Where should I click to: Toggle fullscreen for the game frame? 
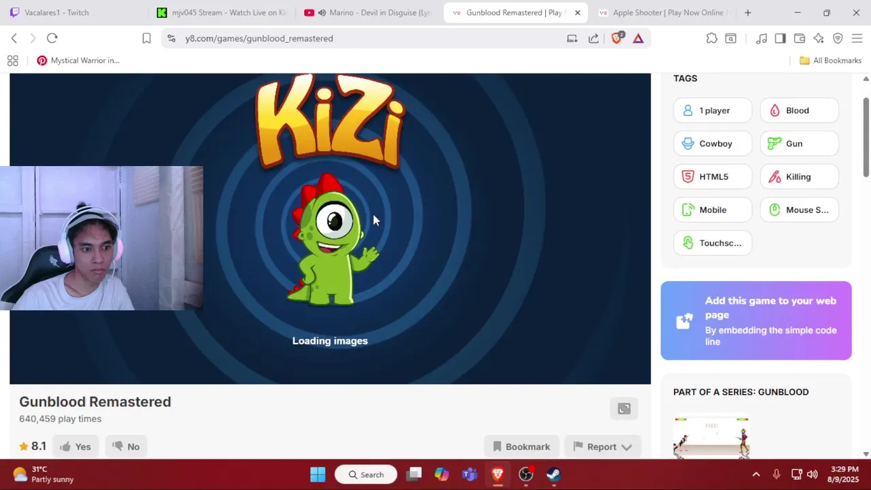(624, 408)
